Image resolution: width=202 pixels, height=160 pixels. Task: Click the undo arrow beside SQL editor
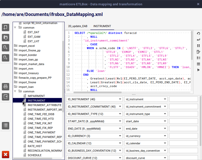point(198,34)
